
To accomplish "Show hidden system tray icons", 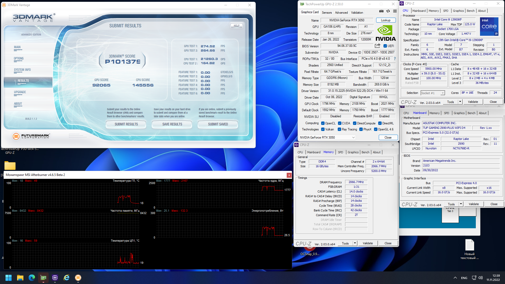I will pos(455,278).
